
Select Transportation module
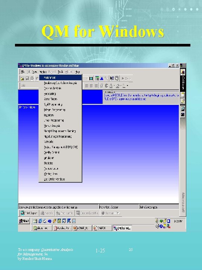(60, 168)
